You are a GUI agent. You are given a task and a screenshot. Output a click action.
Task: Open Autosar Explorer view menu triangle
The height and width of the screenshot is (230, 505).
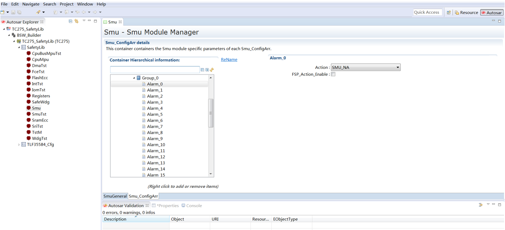84,21
